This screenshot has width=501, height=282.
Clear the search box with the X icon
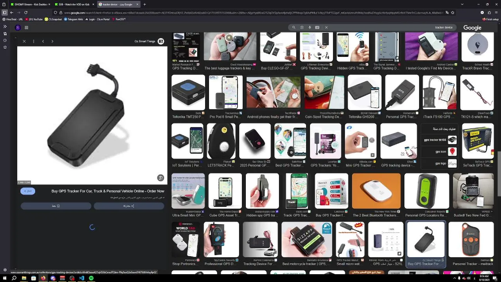click(x=326, y=27)
